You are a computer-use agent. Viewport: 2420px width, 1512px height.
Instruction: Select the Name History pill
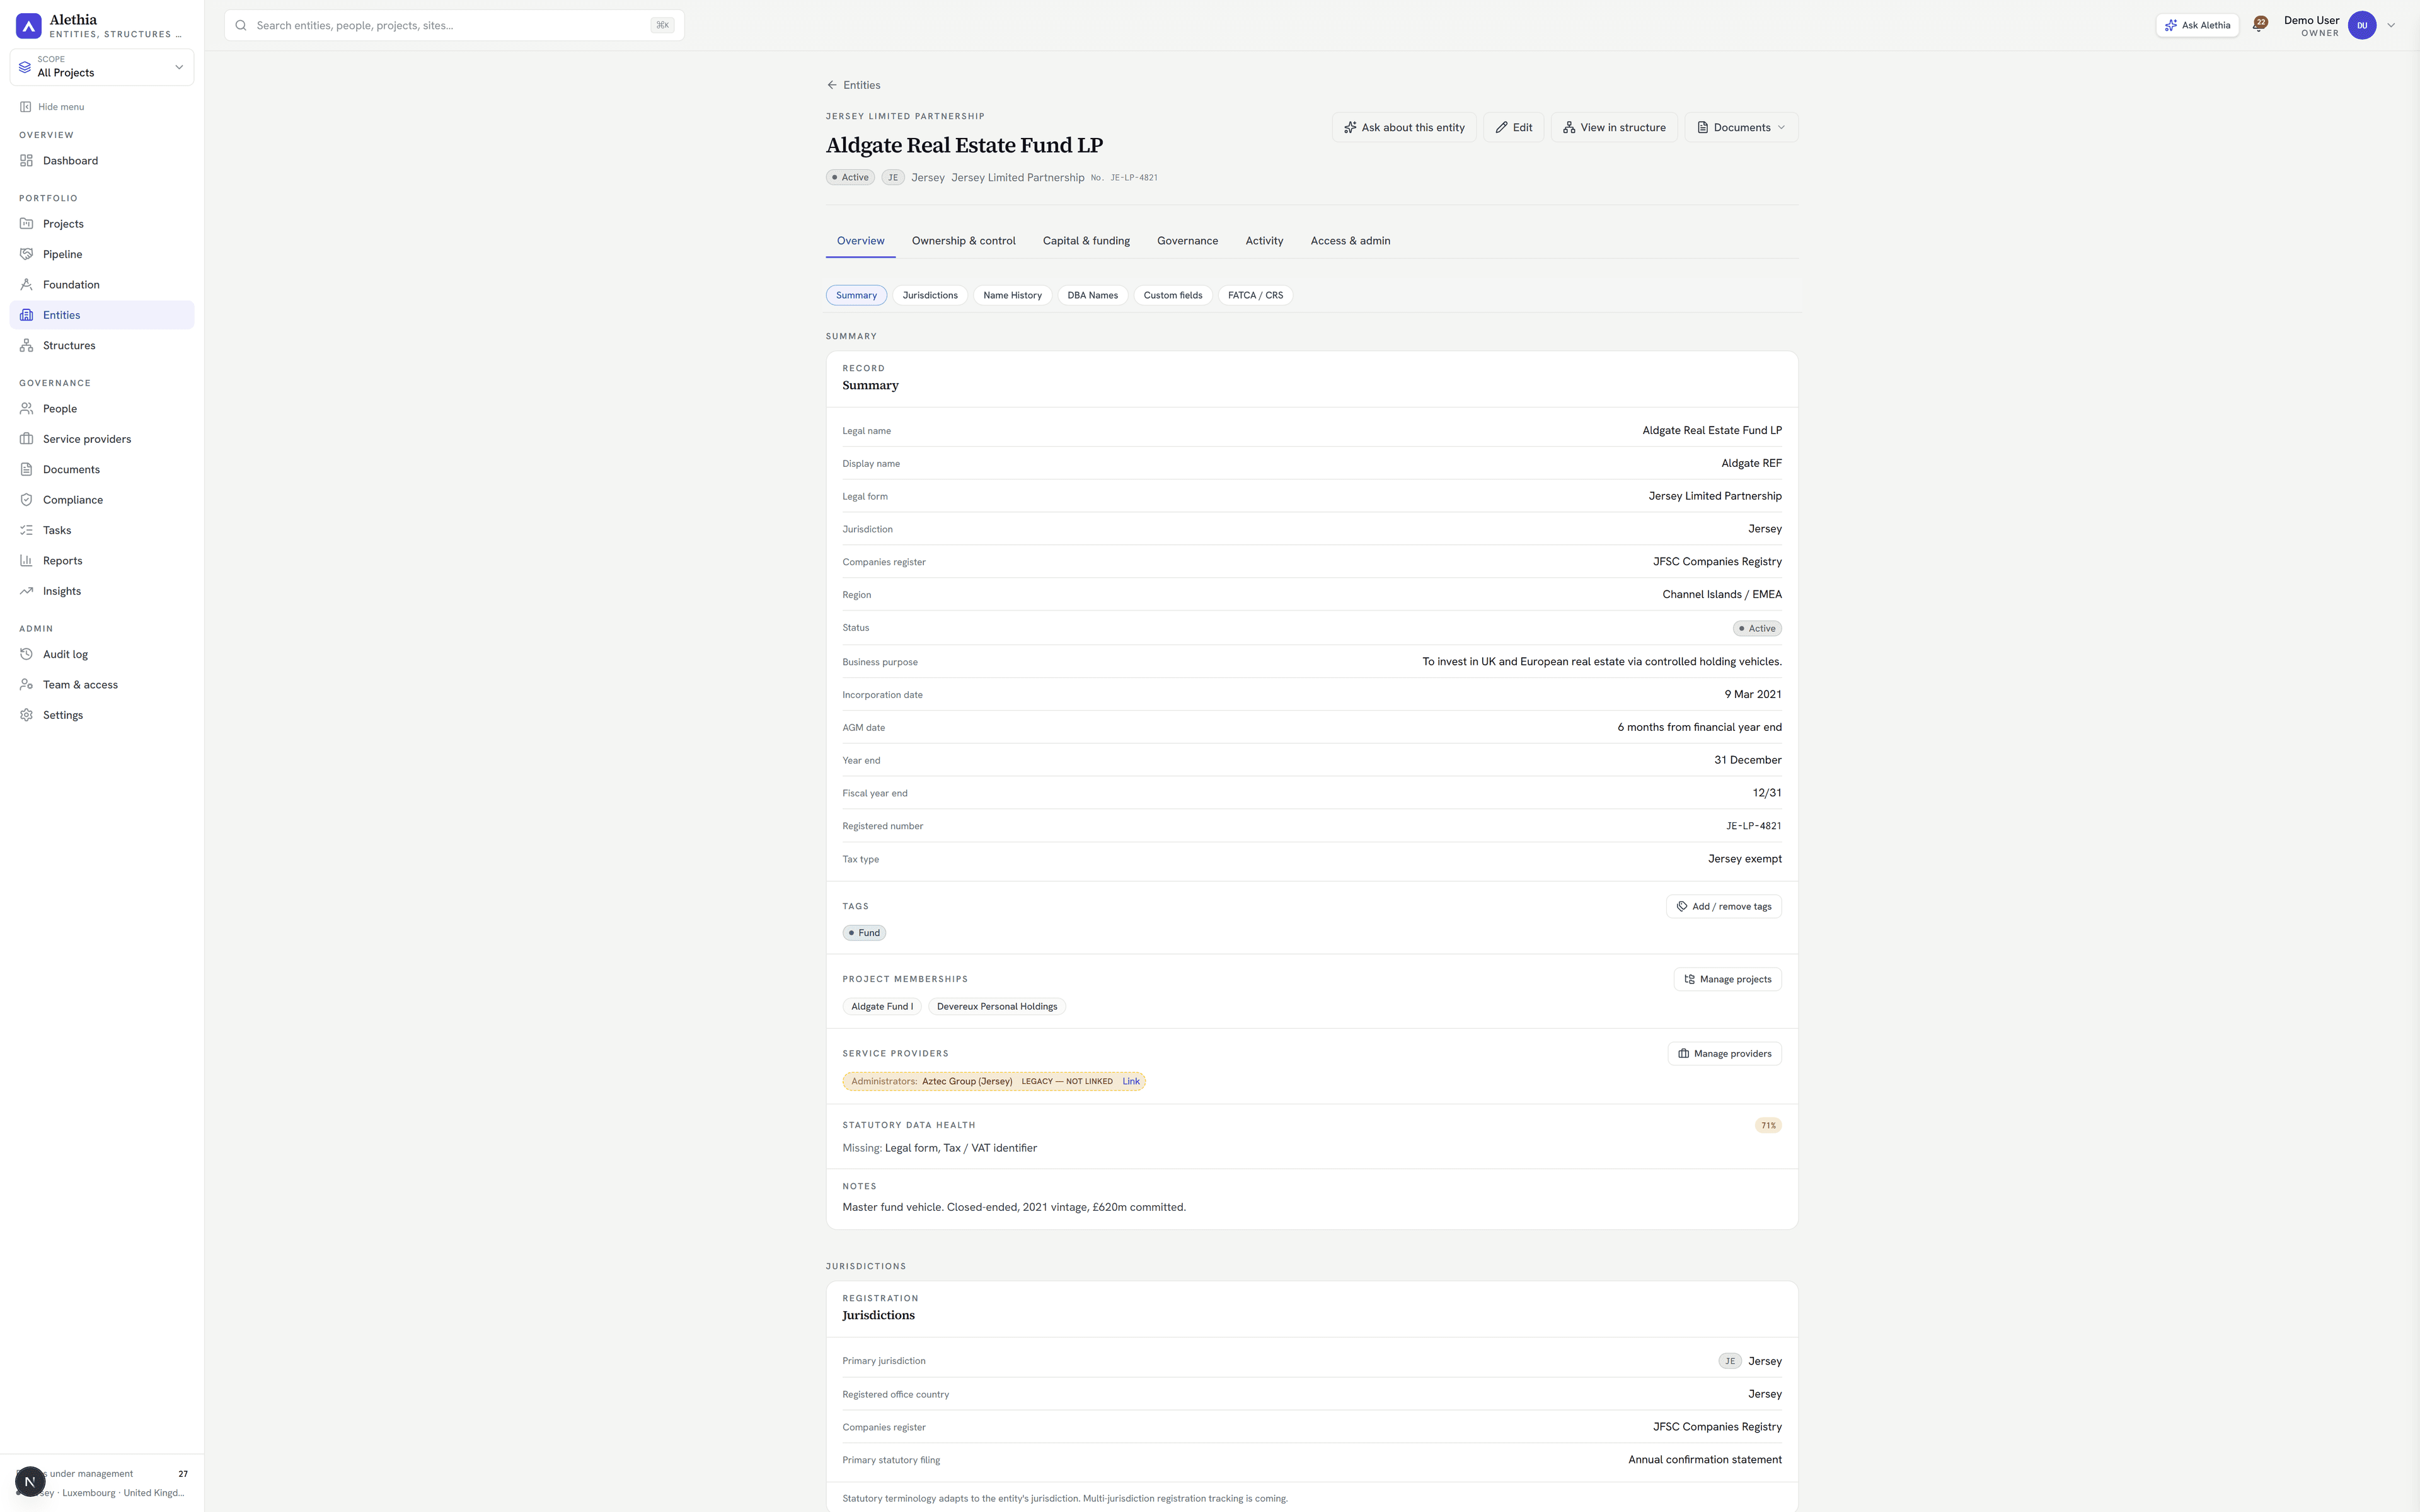tap(1012, 295)
